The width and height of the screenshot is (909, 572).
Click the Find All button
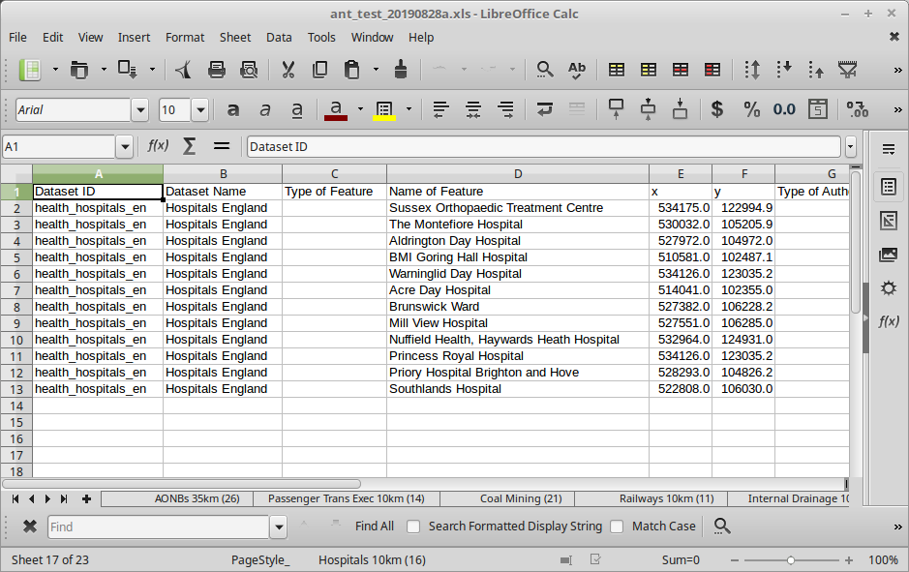[375, 527]
